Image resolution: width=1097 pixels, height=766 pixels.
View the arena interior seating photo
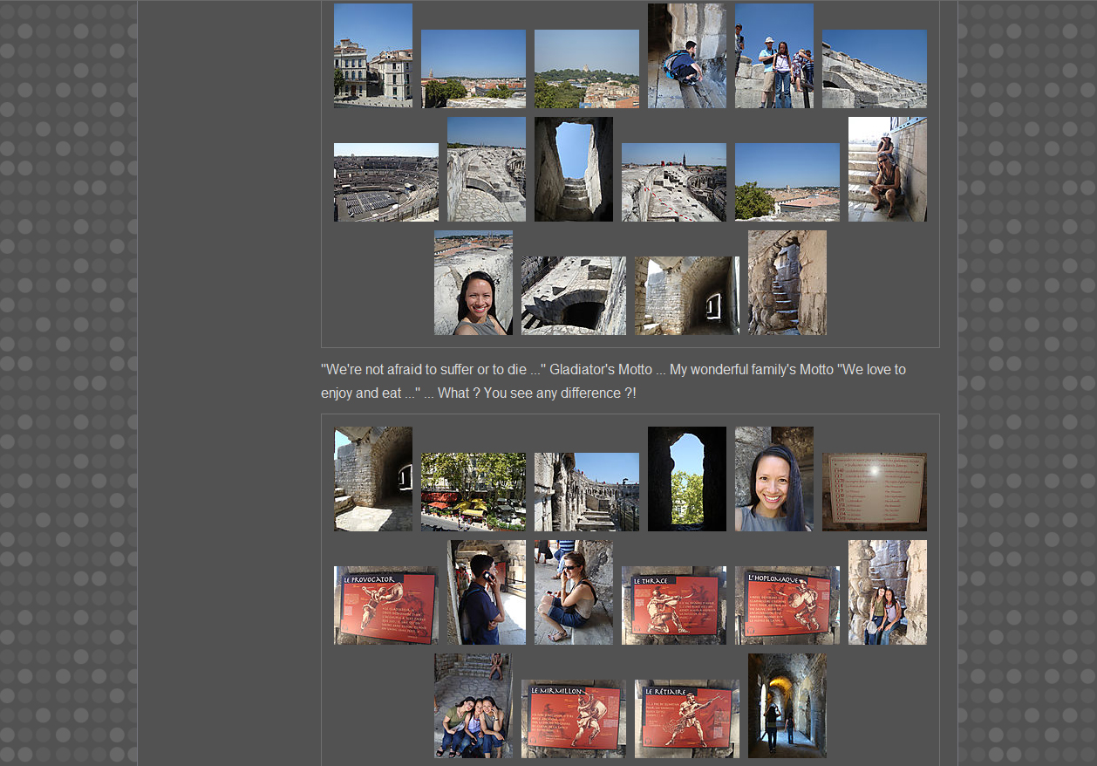click(x=385, y=181)
